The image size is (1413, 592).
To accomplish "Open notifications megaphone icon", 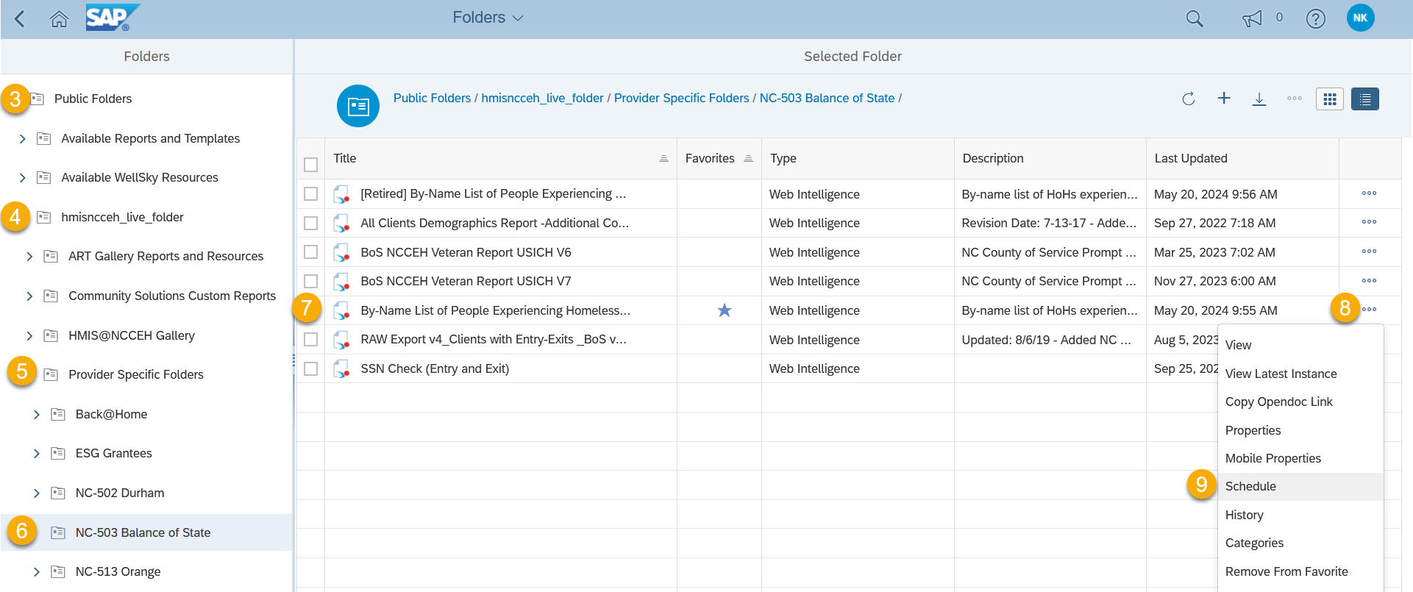I will [1252, 19].
